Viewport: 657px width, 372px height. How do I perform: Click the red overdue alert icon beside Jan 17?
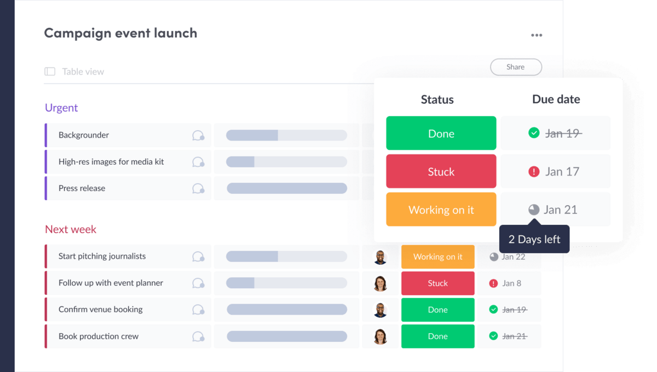[x=534, y=172]
